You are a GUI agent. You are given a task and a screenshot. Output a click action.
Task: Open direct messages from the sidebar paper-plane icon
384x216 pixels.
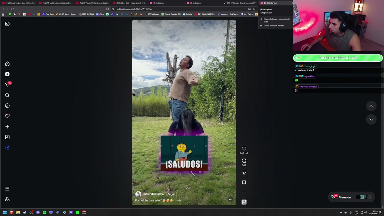click(x=7, y=85)
